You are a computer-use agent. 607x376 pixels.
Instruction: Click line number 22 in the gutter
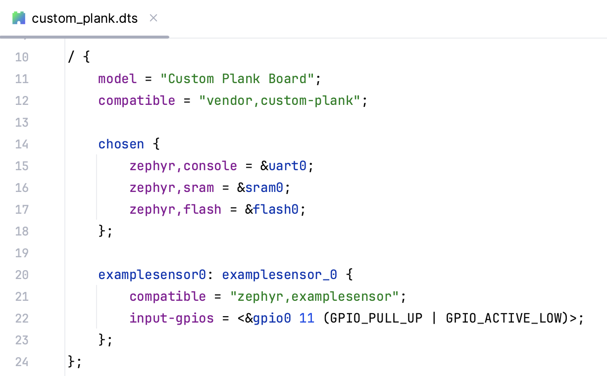click(x=22, y=318)
